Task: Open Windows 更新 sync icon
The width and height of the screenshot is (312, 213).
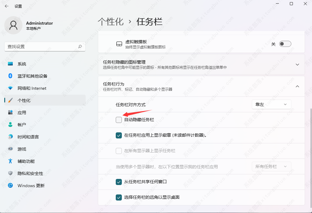Action: coord(11,186)
